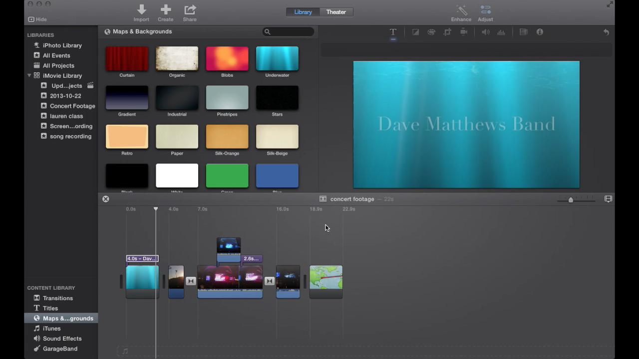Select the Underwater background clip in timeline

pyautogui.click(x=142, y=282)
